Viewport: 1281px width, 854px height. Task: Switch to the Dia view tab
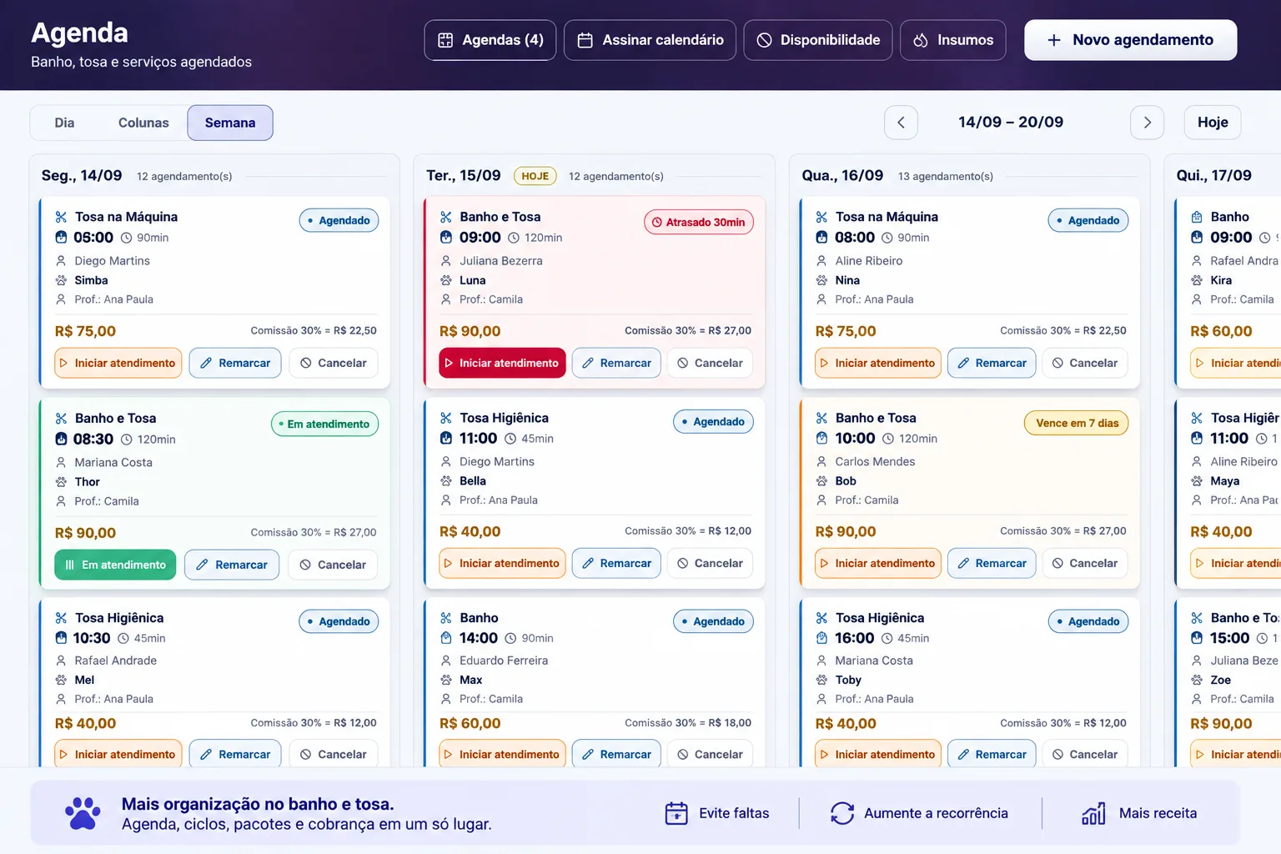click(64, 123)
